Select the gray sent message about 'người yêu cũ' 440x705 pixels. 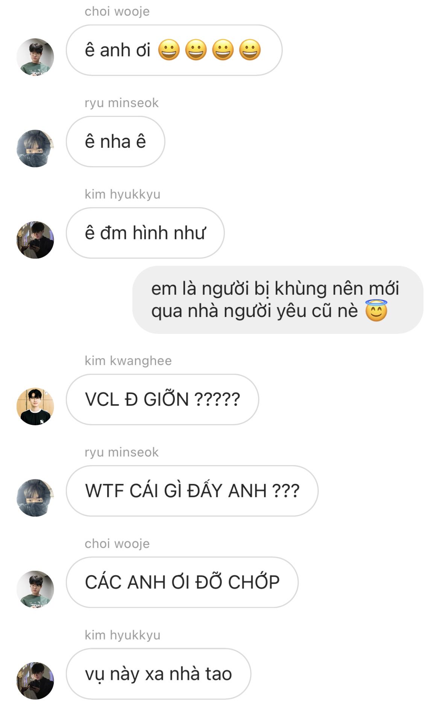[x=278, y=300]
